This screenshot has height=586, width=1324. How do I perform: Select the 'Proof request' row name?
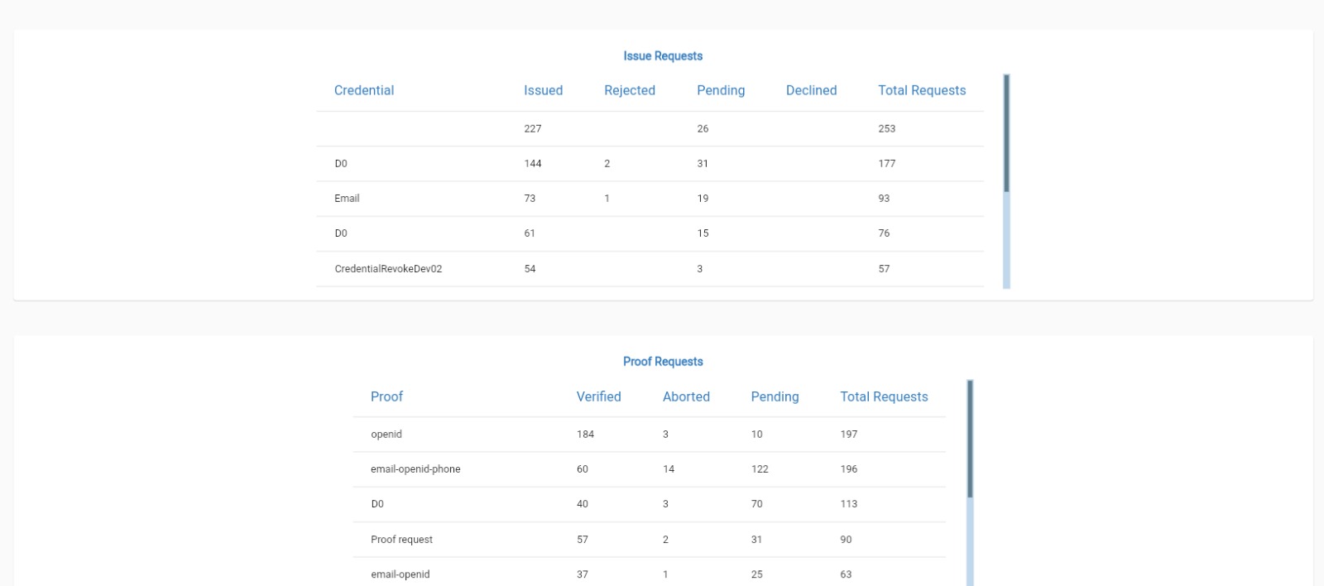point(401,539)
